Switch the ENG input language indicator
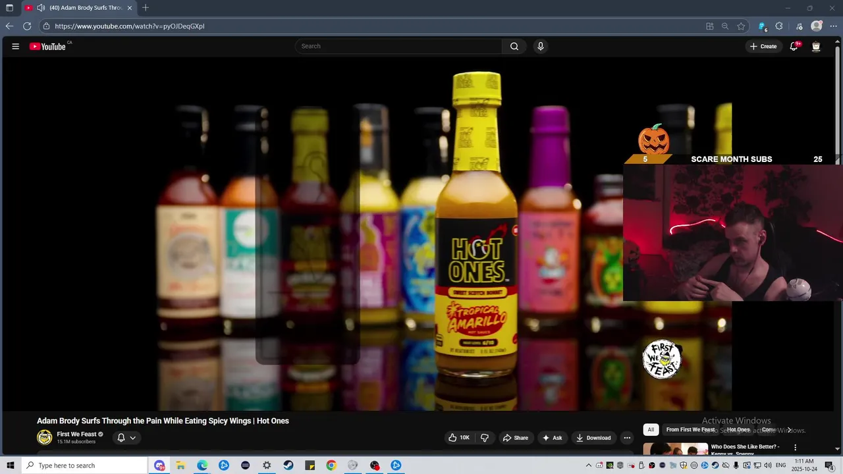 click(779, 465)
